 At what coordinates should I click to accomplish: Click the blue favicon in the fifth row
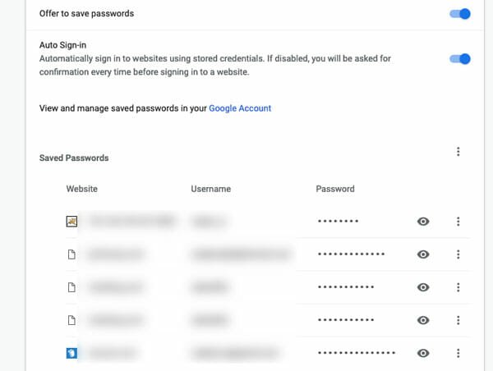[71, 353]
